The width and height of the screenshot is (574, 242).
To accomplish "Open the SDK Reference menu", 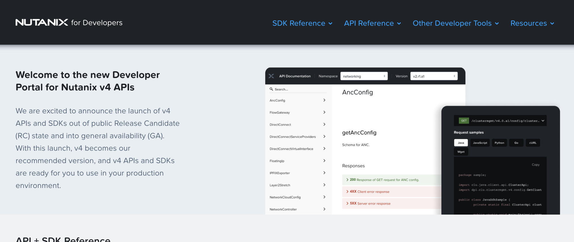I will click(x=302, y=23).
